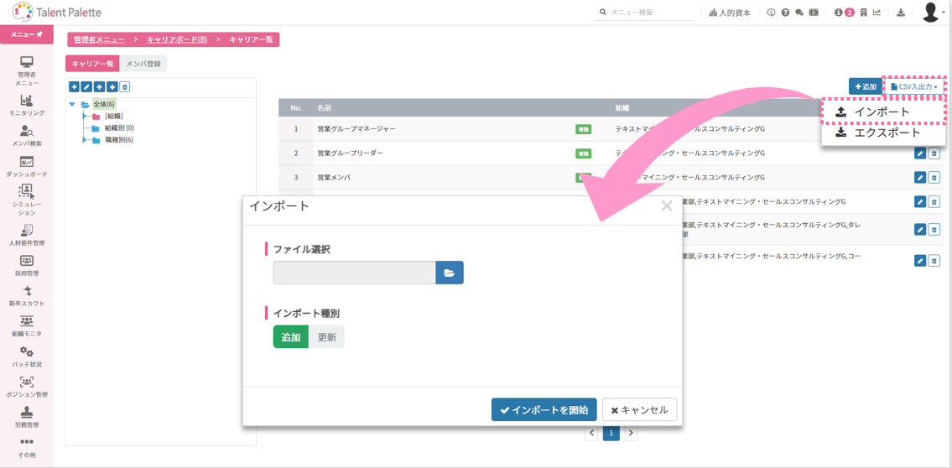Screen dimensions: 952x468
Task: Open ダッシュボード in the sidebar
Action: [27, 166]
